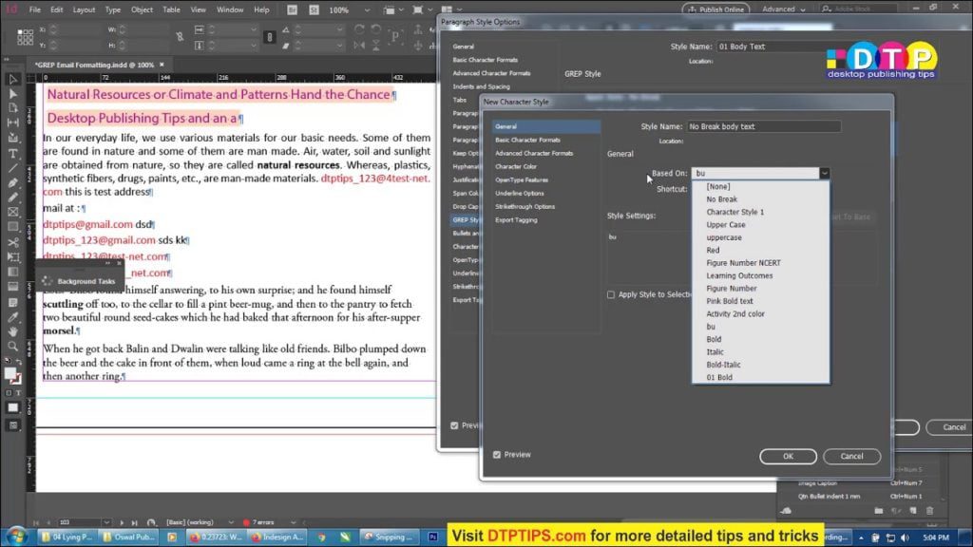Screen dimensions: 973x547
Task: Select the Eyedropper tool
Action: tap(11, 317)
